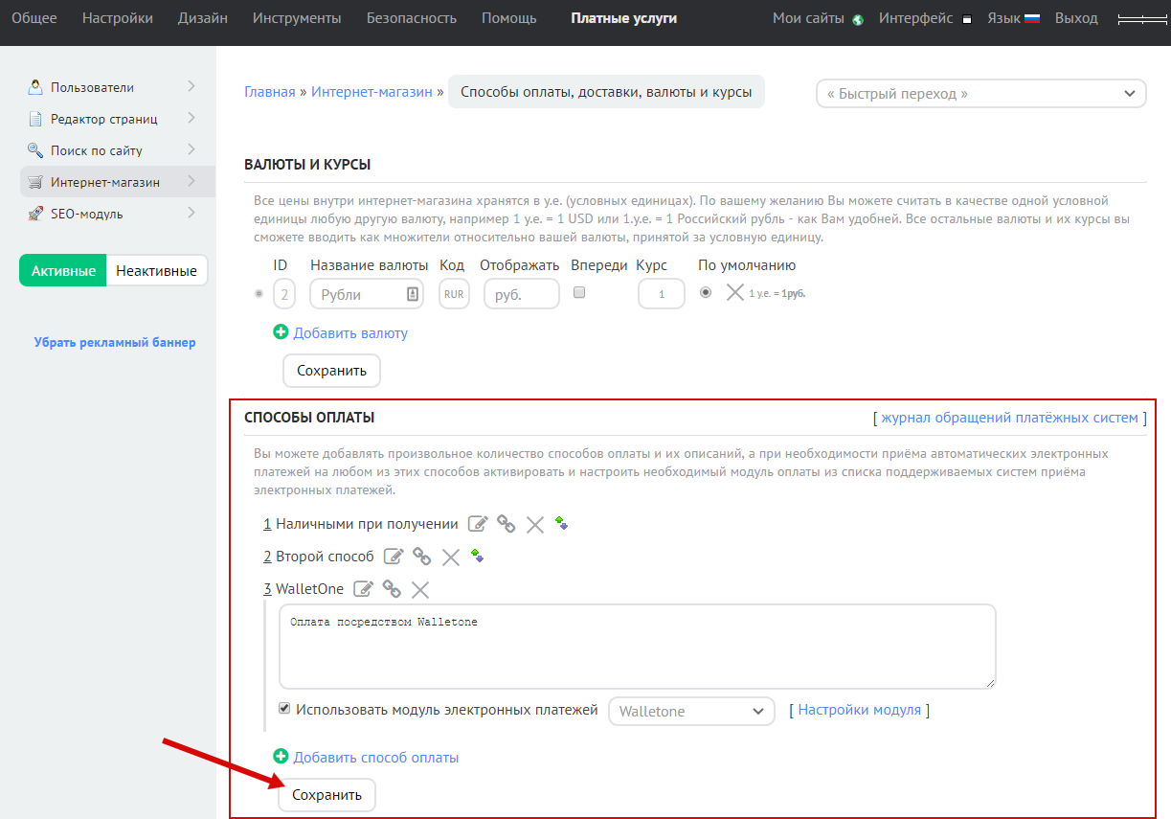
Task: Switch to the 'Неактивные' tab
Action: pyautogui.click(x=156, y=270)
